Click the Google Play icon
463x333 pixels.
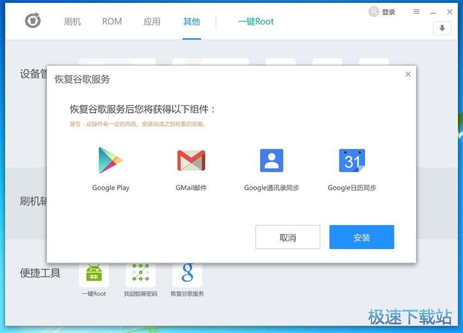tap(111, 161)
